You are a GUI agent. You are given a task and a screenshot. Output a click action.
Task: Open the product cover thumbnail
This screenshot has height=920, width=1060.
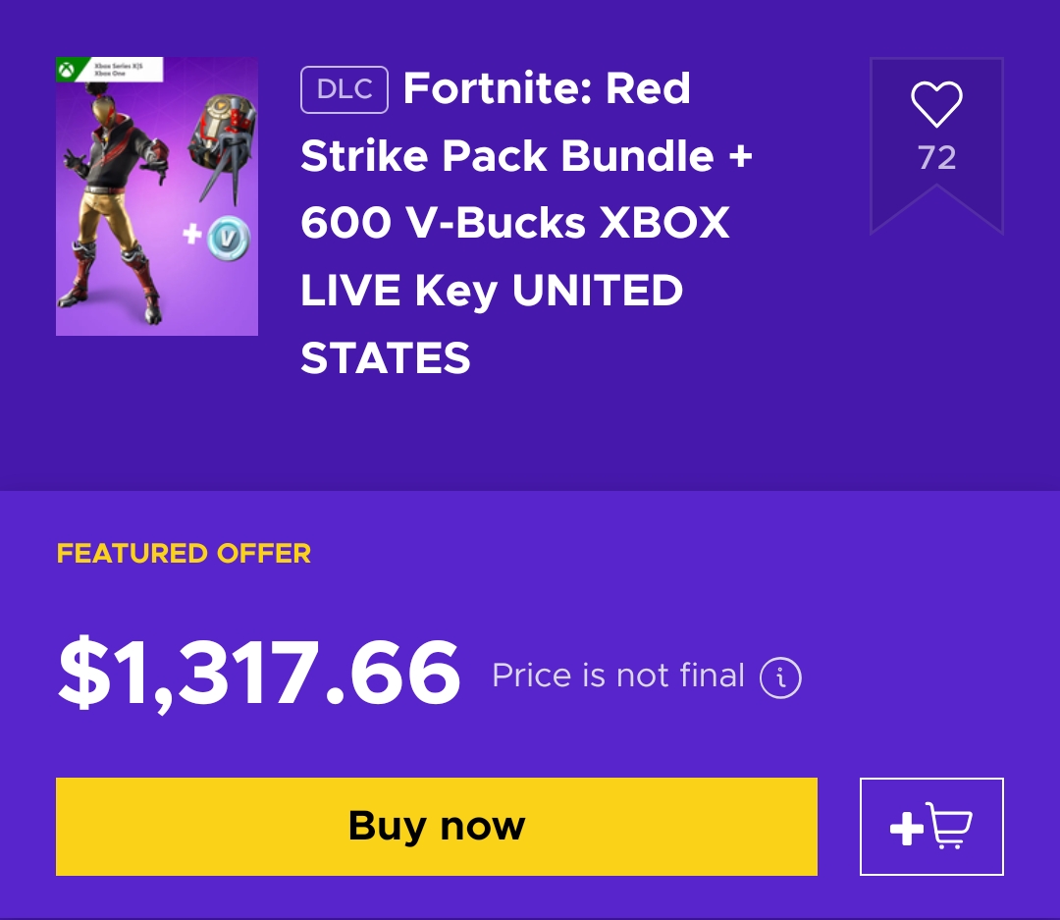(157, 196)
